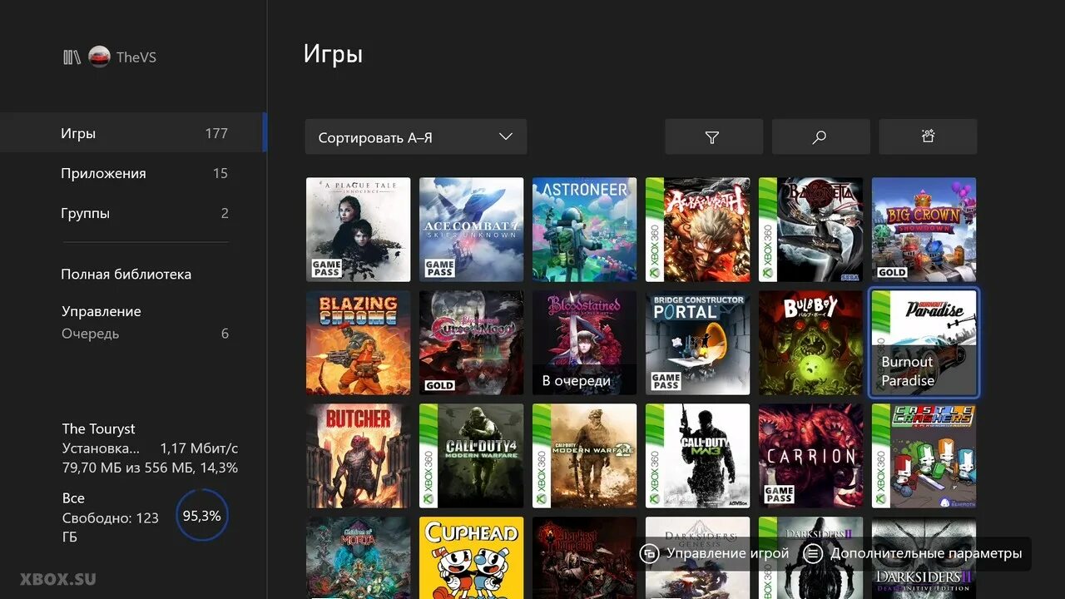
Task: Open the search magnifier button
Action: (820, 137)
